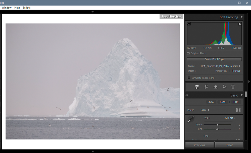Show the bottom filmstrip panel

click(93, 151)
